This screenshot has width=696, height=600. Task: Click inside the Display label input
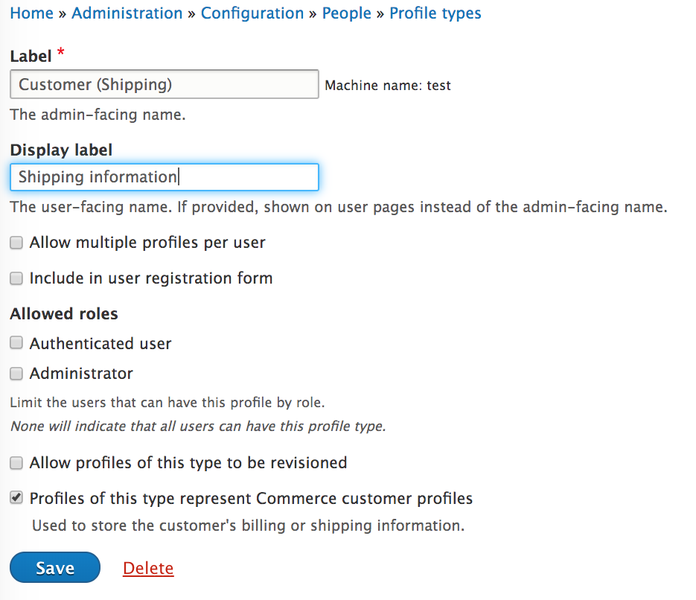point(165,177)
